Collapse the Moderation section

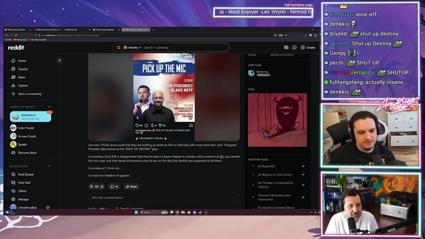pyautogui.click(x=49, y=166)
